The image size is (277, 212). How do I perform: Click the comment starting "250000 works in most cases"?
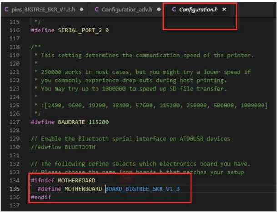(x=146, y=72)
